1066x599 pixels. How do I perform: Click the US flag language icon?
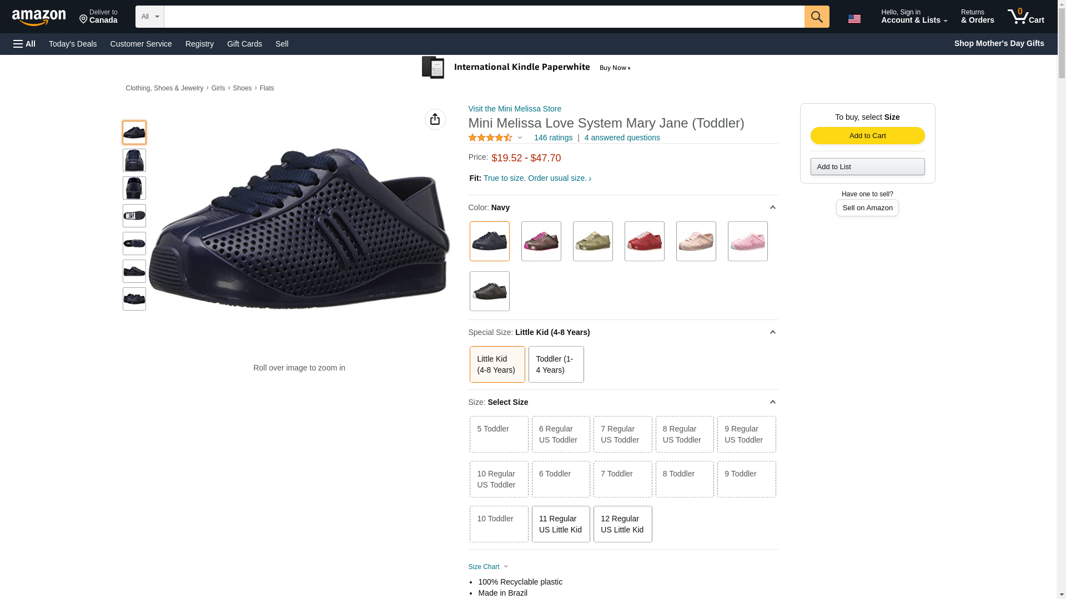coord(854,19)
